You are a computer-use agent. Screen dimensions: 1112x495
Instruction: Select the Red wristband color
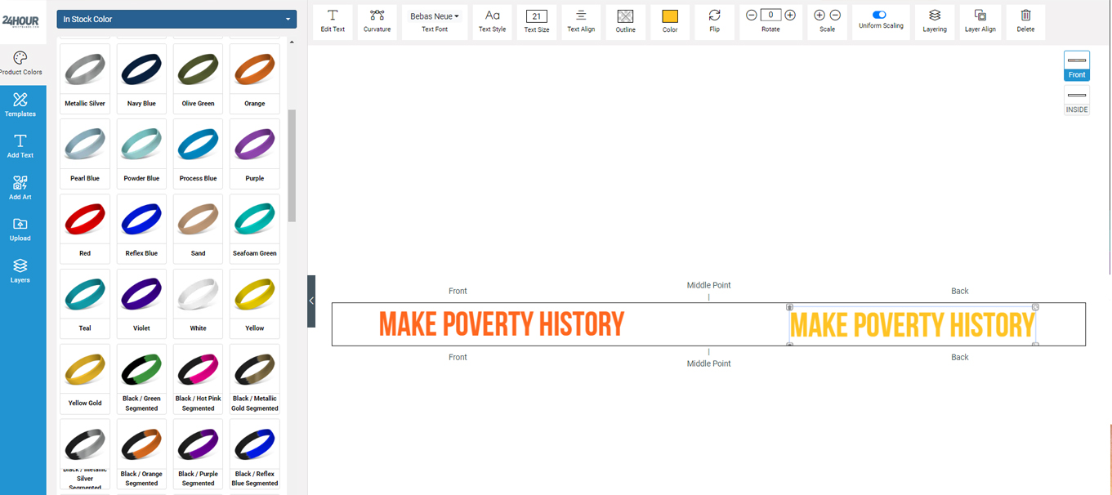tap(85, 229)
